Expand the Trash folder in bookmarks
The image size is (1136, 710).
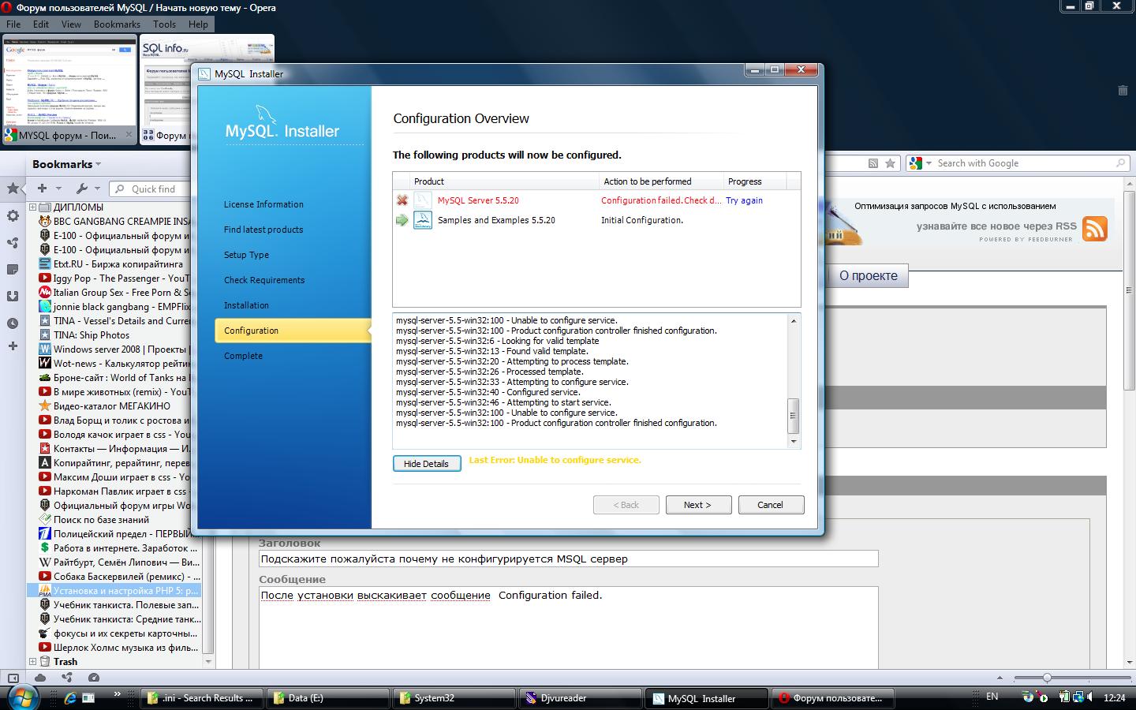click(x=33, y=662)
